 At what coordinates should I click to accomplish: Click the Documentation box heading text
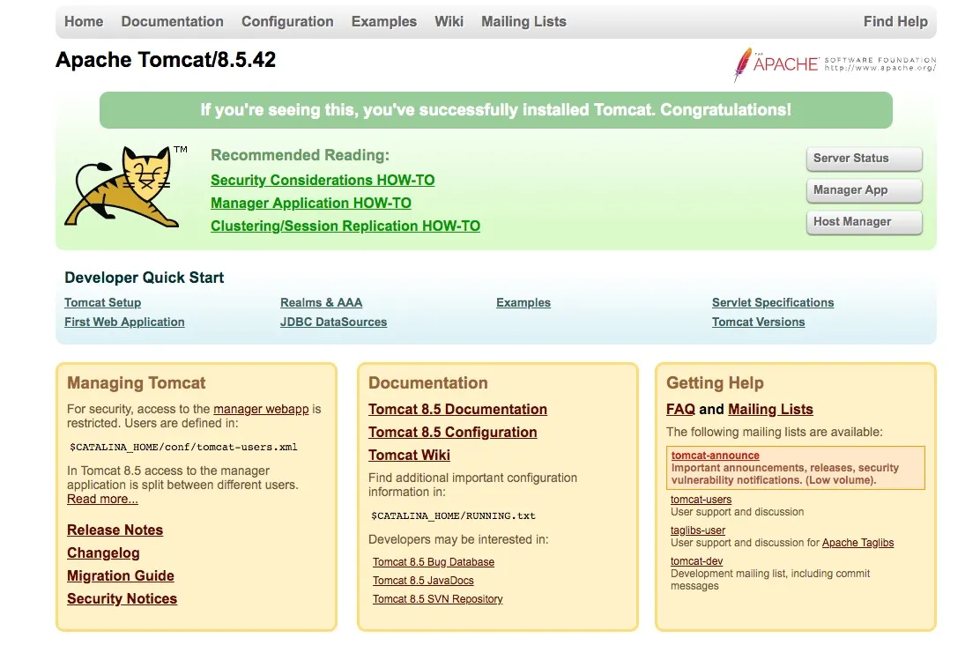(x=428, y=382)
